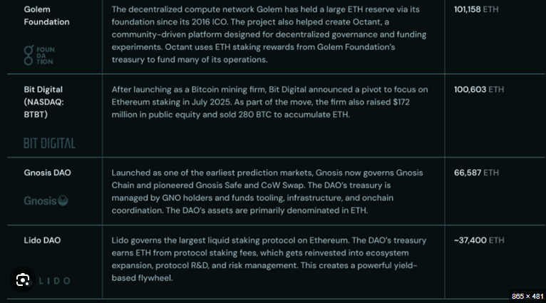Click the 66,587 ETH holdings value
Screen dimensions: 546x303
[x=476, y=173]
